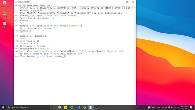This screenshot has height=110, width=195.
Task: Open Visual Studio Code from the taskbar
Action: 78,107
